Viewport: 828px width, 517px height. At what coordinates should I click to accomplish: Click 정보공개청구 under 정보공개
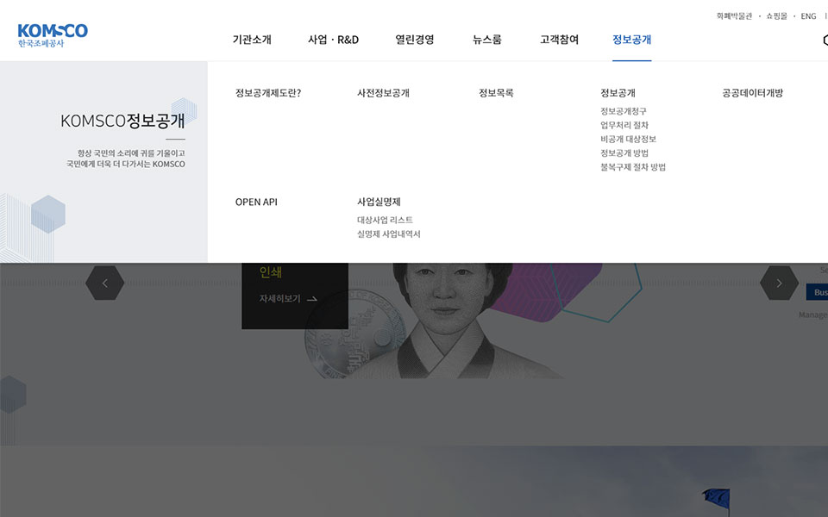pyautogui.click(x=624, y=111)
